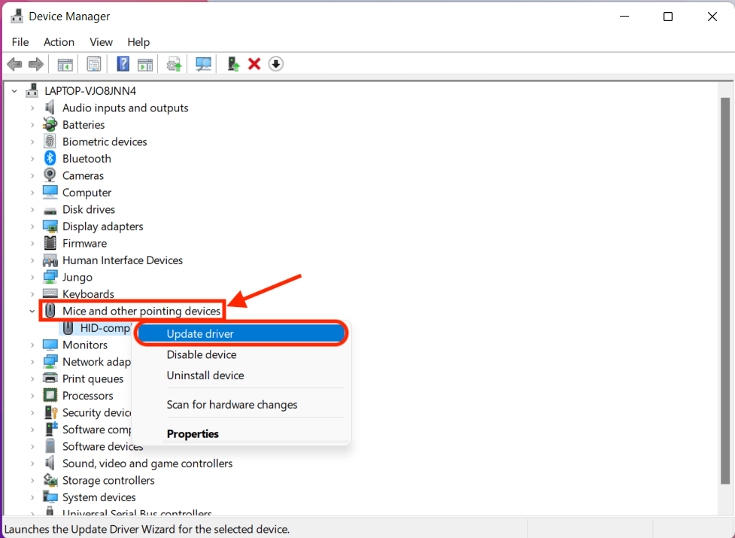Choose Update driver in context menu
The height and width of the screenshot is (538, 735).
241,333
